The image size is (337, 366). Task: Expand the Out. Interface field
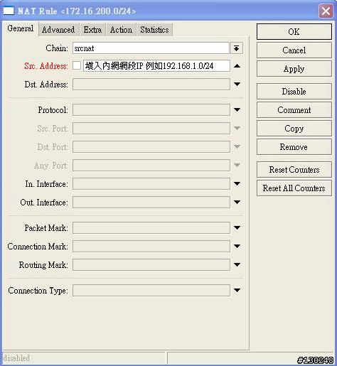237,202
